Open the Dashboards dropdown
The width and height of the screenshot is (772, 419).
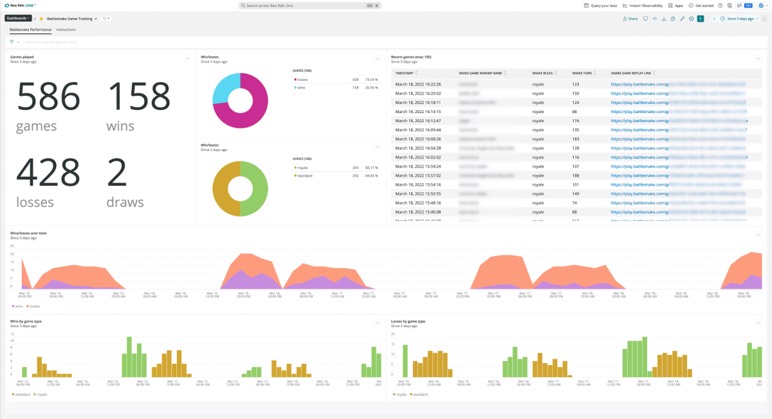18,19
